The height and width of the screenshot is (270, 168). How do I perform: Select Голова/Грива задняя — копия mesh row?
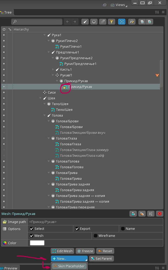[x=85, y=201]
